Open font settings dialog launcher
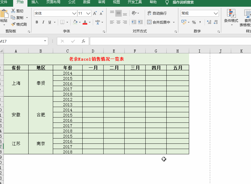The height and width of the screenshot is (184, 251). 104,32
